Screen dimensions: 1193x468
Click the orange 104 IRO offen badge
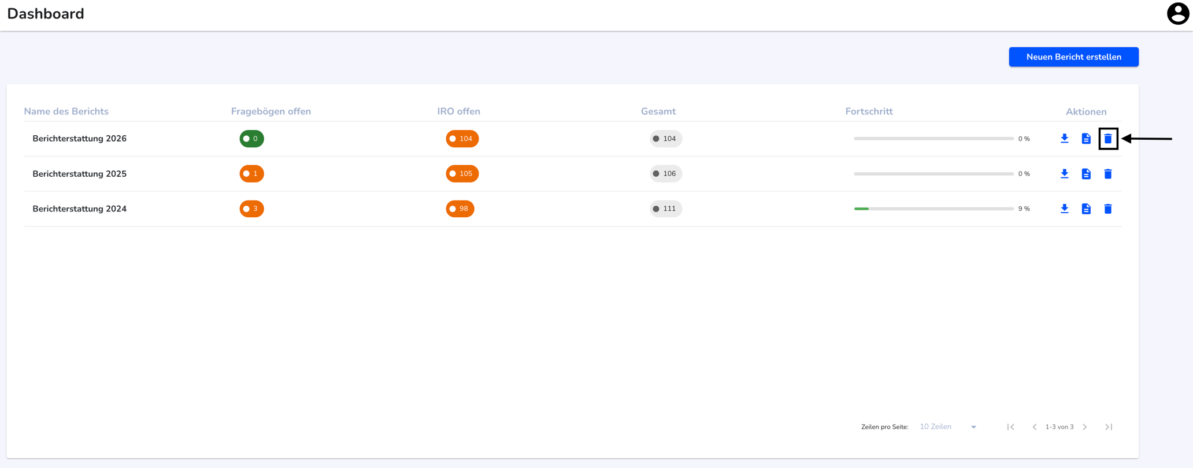point(462,139)
